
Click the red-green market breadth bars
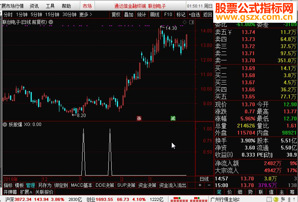coord(189,199)
